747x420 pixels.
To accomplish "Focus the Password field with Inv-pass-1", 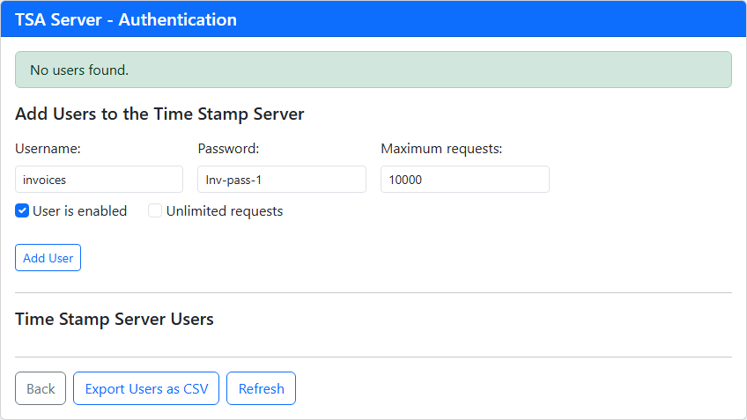I will 282,180.
